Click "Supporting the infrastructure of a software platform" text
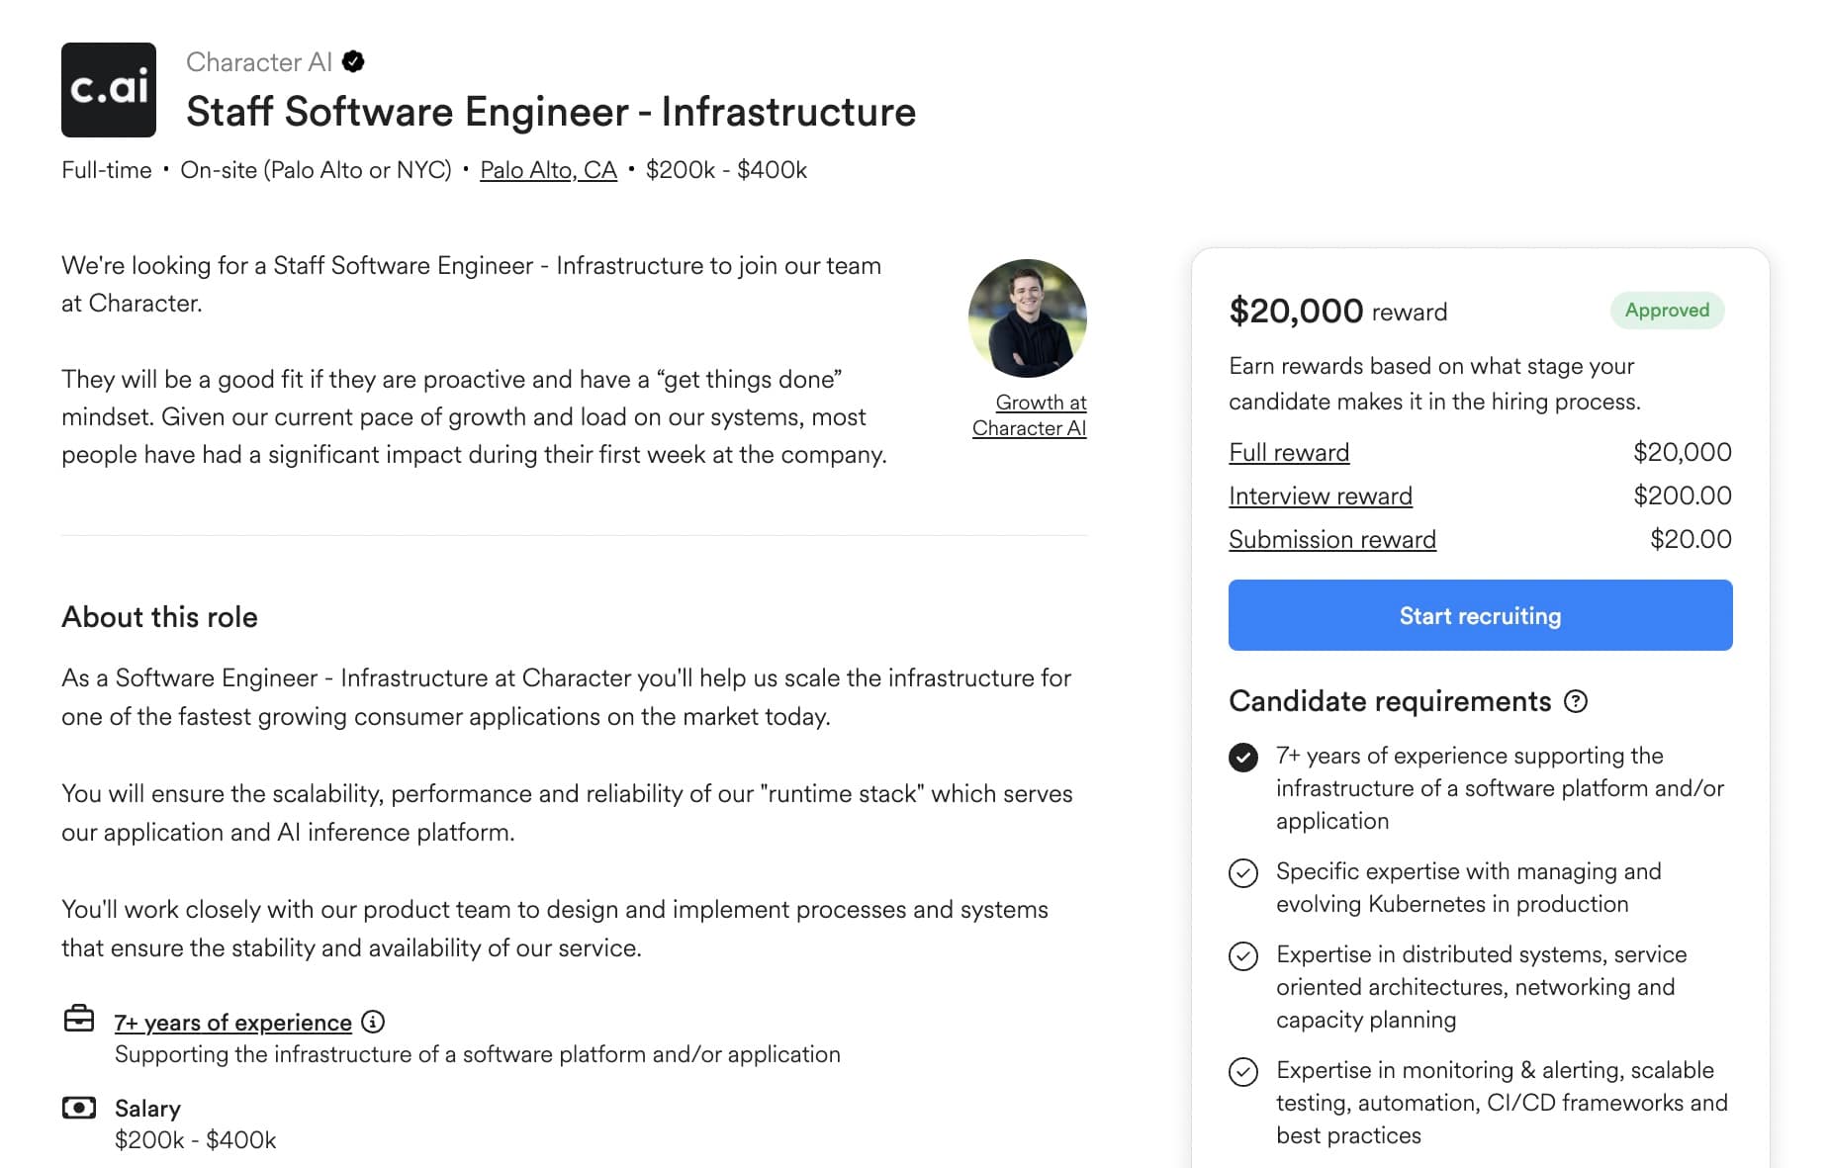The image size is (1830, 1168). click(x=478, y=1054)
